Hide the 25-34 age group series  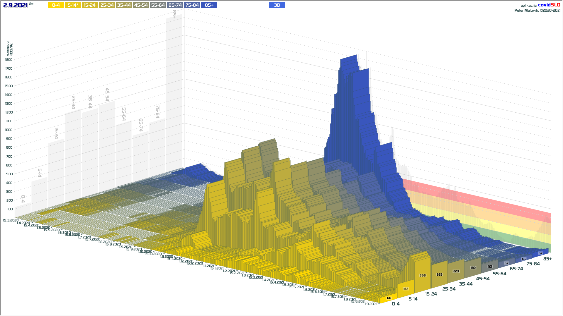(x=107, y=5)
